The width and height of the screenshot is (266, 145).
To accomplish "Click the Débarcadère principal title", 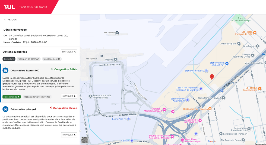I will pos(23,109).
